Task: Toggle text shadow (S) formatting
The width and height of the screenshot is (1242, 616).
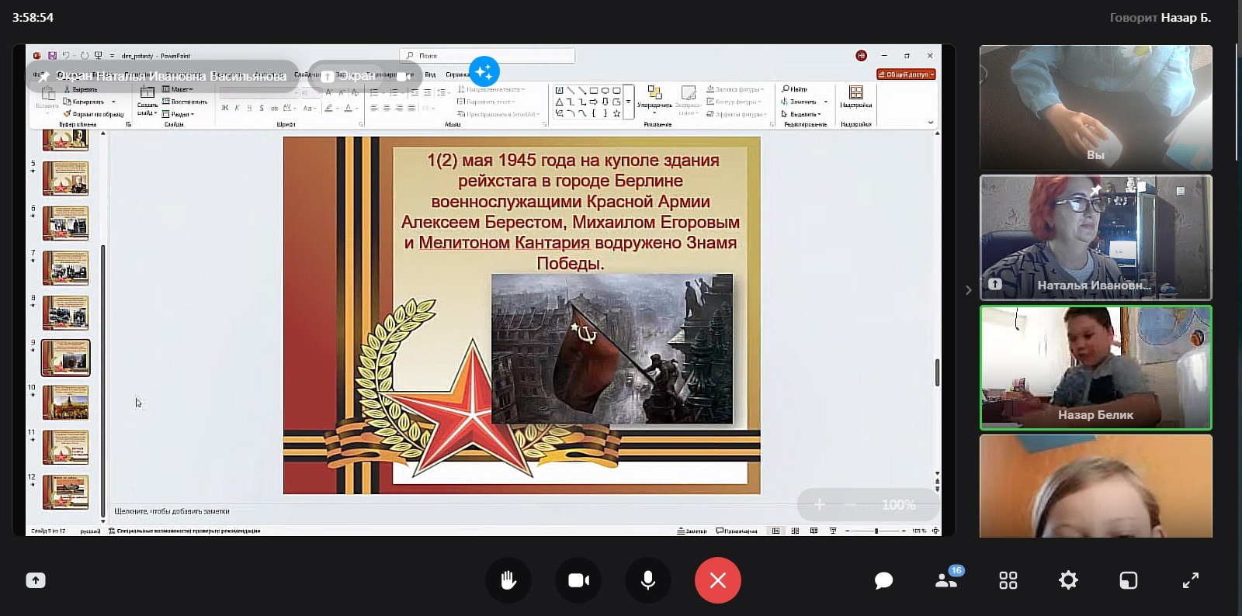Action: (x=262, y=108)
